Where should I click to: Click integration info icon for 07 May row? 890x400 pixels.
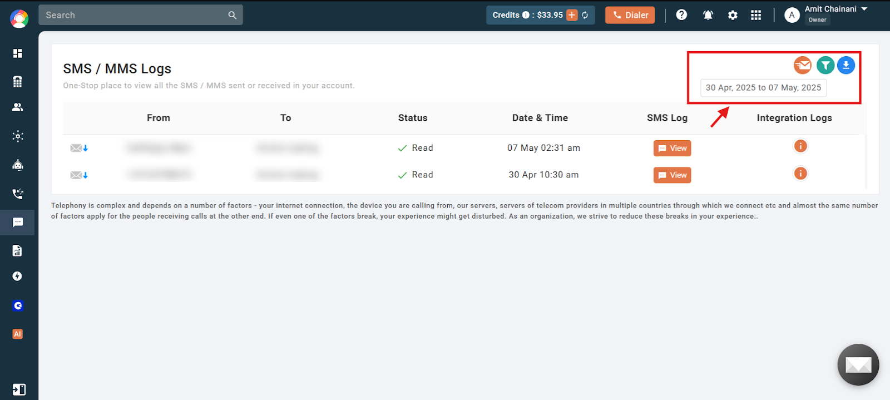point(800,146)
